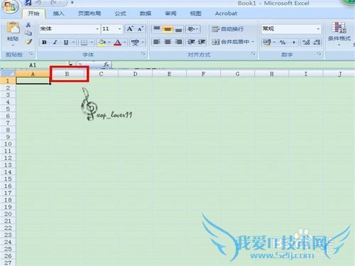
Task: Click the 自动换行 wrap text button
Action: click(228, 29)
